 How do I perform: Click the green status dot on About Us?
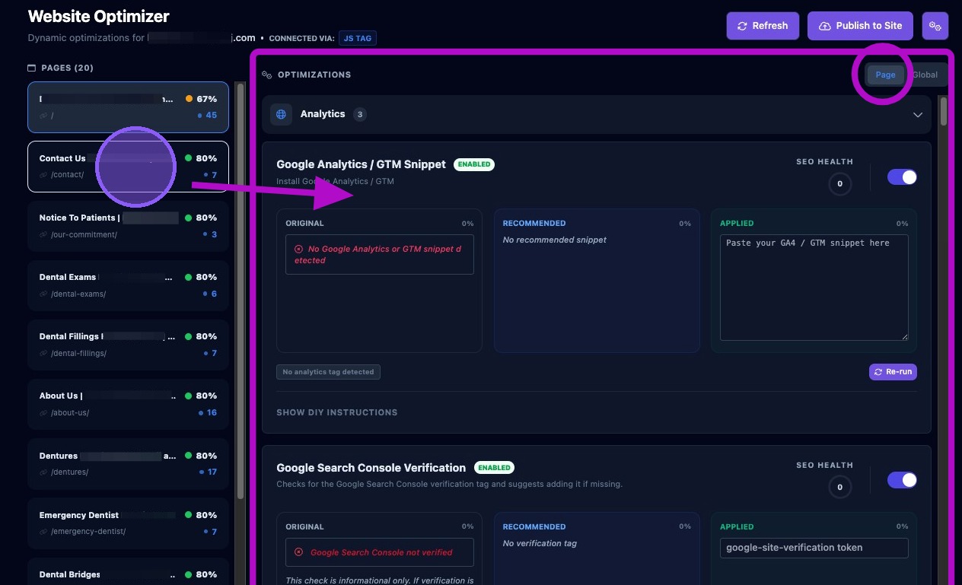pos(189,396)
